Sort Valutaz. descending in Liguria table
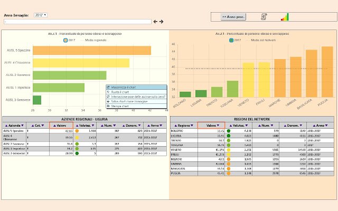 coord(93,126)
